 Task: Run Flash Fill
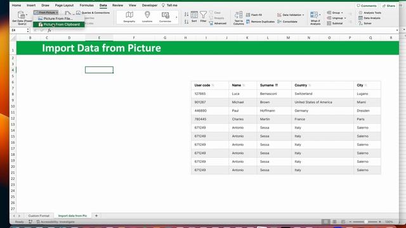click(x=254, y=15)
